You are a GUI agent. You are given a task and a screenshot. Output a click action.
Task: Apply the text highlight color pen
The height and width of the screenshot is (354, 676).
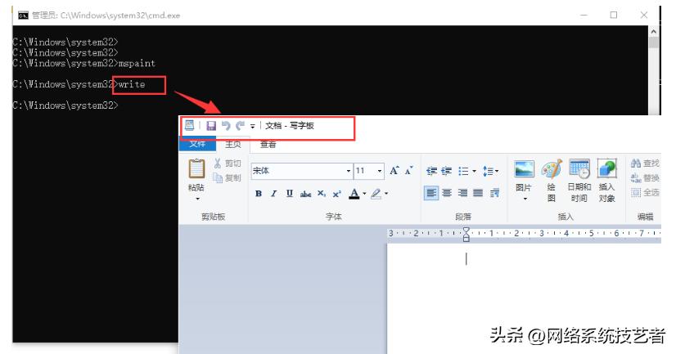(376, 194)
